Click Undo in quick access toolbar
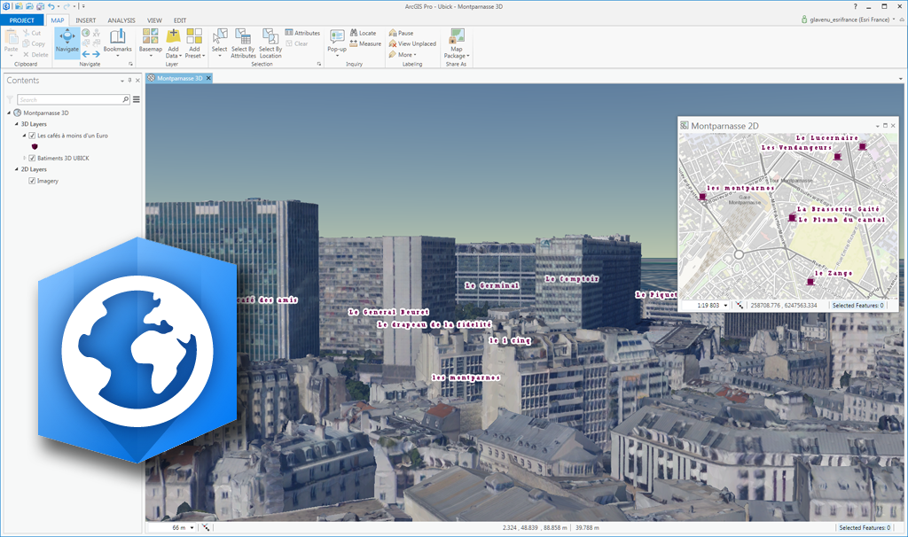908x537 pixels. pos(51,6)
